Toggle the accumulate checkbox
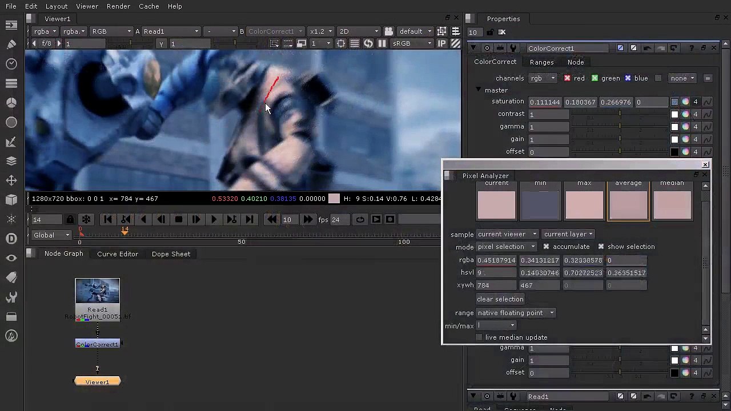 click(546, 247)
